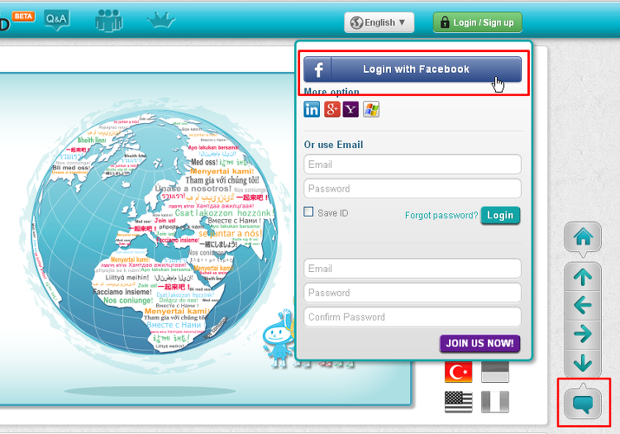Open the English language dropdown
This screenshot has height=434, width=620.
point(379,22)
